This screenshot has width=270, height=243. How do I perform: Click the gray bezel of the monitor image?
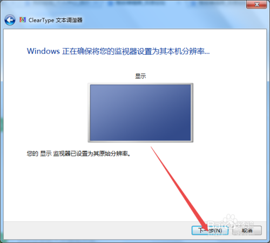(140, 141)
